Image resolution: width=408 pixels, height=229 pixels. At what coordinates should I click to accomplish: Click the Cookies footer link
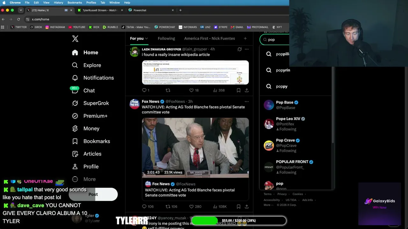(x=298, y=194)
